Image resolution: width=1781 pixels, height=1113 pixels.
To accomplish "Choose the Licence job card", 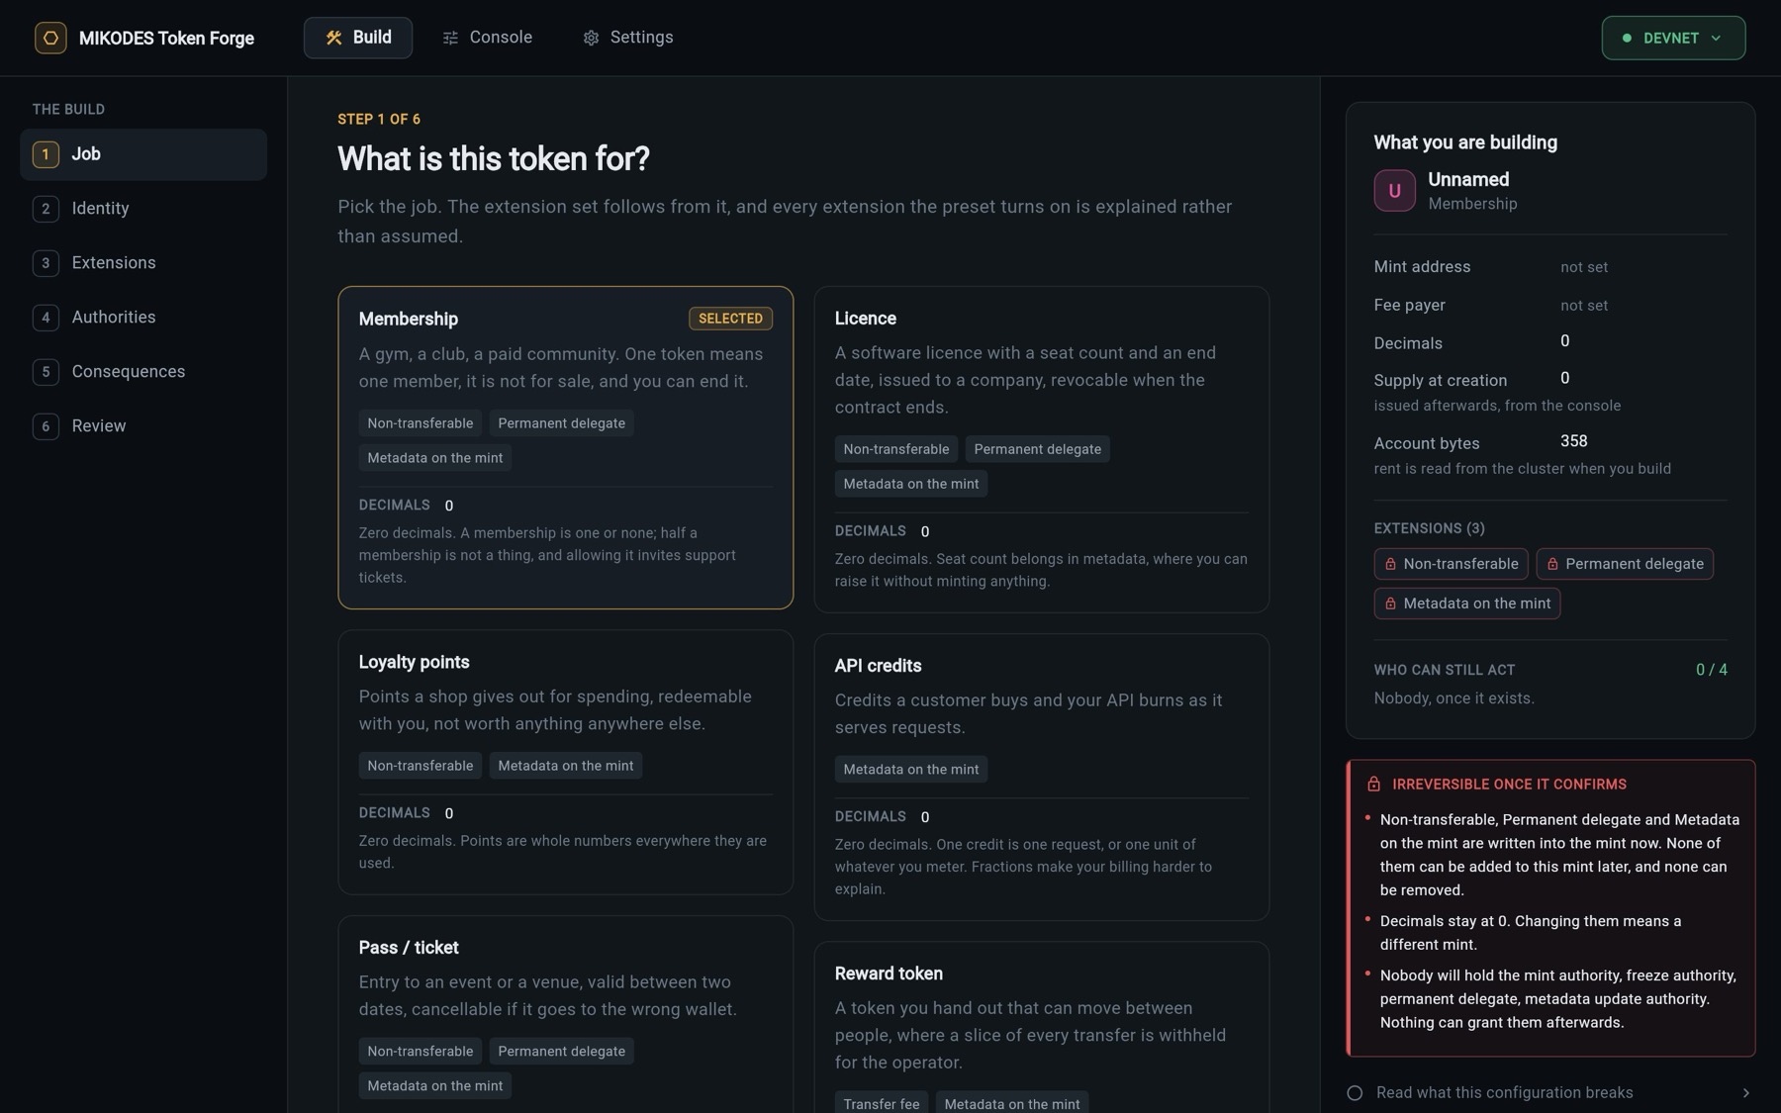I will tap(1041, 449).
